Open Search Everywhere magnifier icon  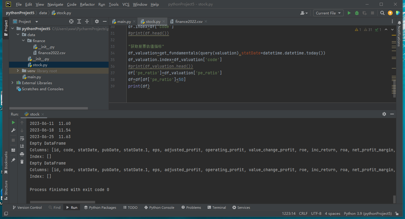click(382, 13)
